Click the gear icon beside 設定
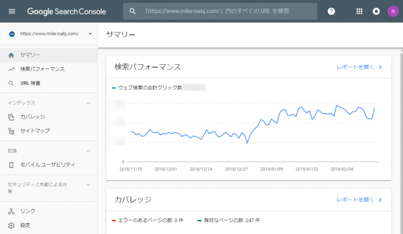Viewport: 403px width, 234px height. 11,226
